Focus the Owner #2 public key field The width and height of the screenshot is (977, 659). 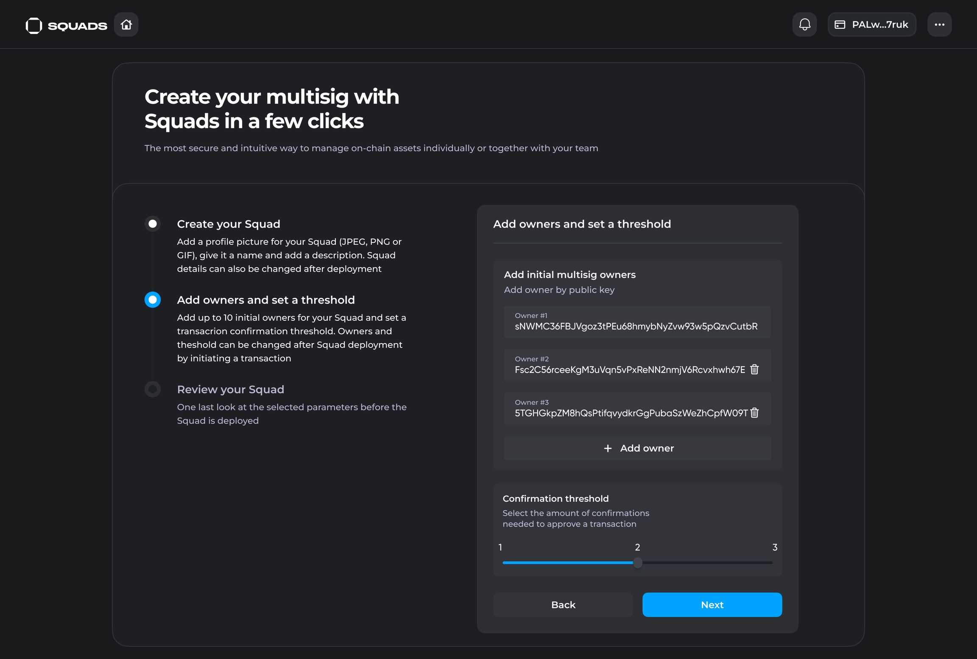[629, 370]
